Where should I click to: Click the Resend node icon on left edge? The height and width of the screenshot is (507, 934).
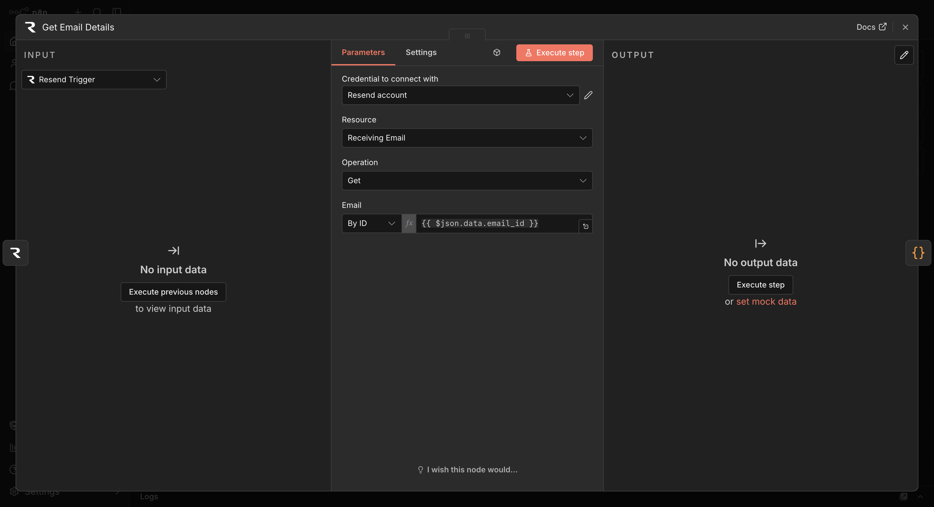(16, 253)
